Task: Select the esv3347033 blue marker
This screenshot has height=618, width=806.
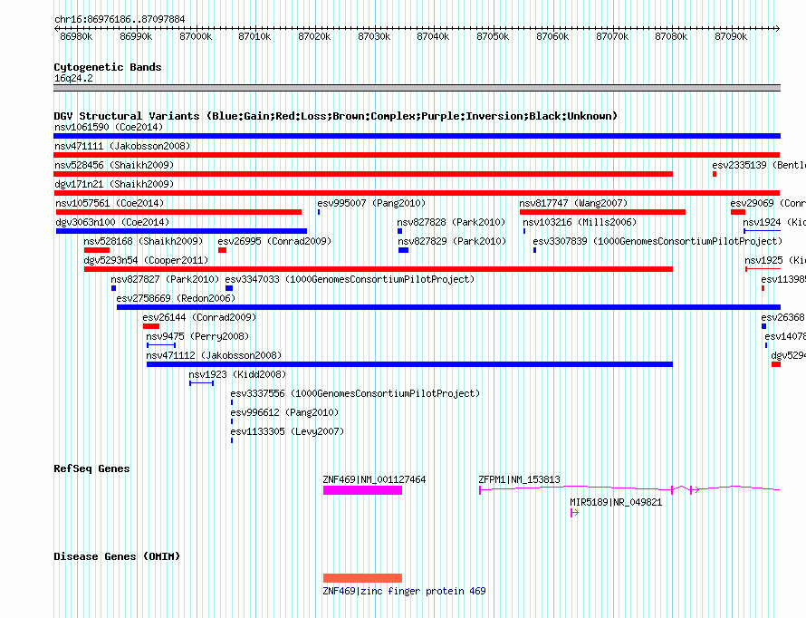Action: pos(229,288)
